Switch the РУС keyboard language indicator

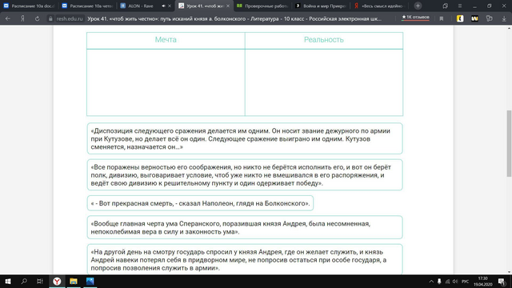coord(466,281)
